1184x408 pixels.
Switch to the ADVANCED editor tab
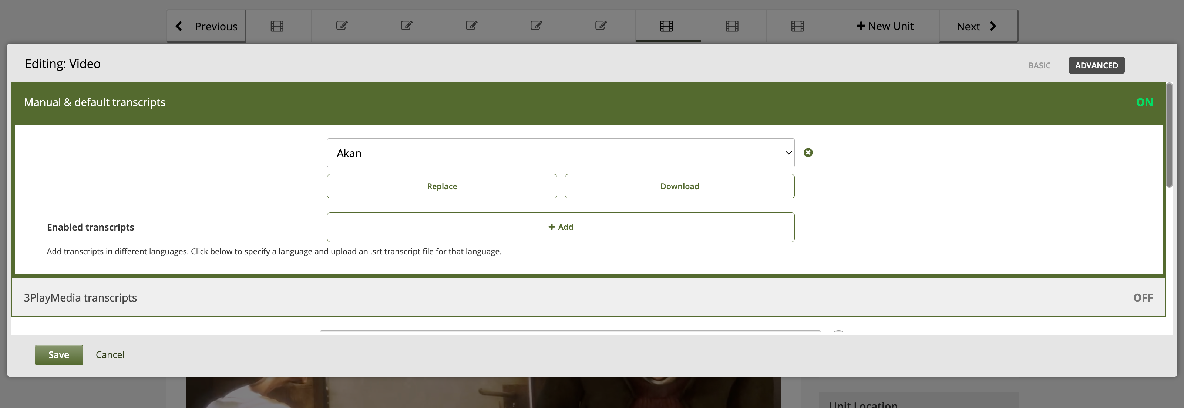[1096, 65]
